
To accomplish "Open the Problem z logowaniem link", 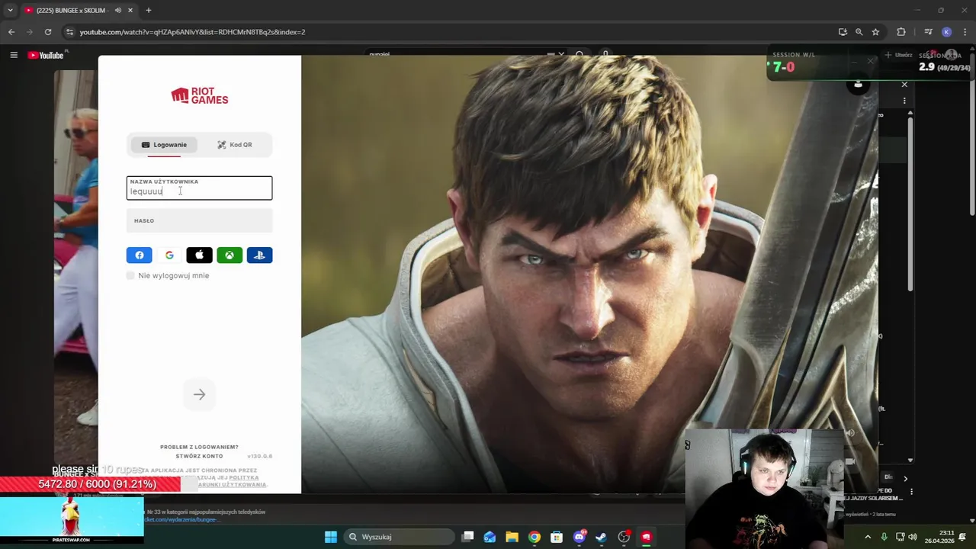I will point(199,447).
